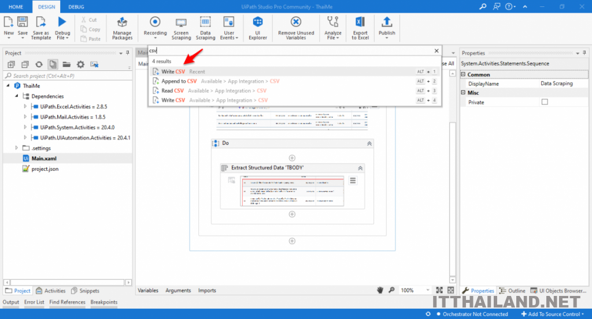Click Add To Source Control

(552, 314)
